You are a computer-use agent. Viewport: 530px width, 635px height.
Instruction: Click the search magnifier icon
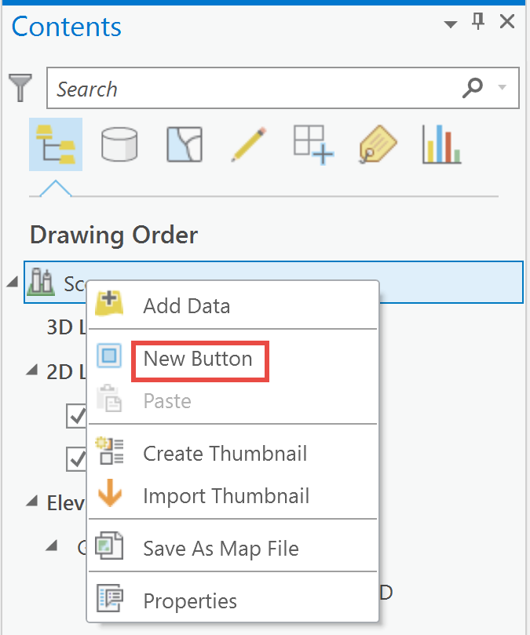[x=473, y=88]
